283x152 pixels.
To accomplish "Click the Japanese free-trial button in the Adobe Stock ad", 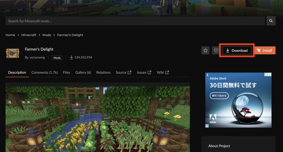I will click(219, 96).
